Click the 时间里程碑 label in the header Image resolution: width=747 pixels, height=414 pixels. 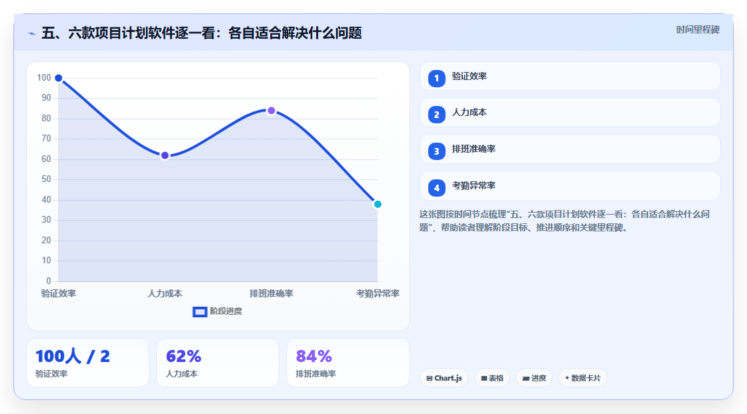pyautogui.click(x=698, y=30)
